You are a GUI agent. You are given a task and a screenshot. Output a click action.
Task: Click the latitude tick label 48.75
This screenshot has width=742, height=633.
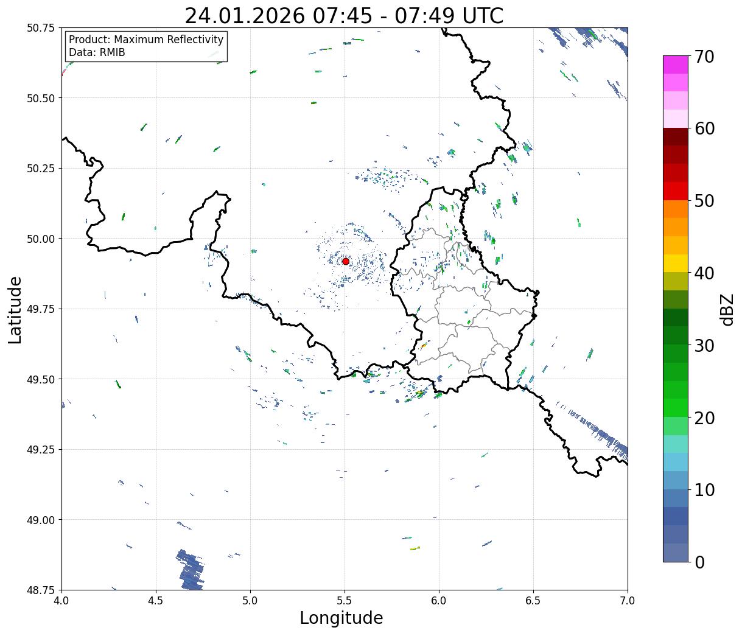pyautogui.click(x=40, y=590)
